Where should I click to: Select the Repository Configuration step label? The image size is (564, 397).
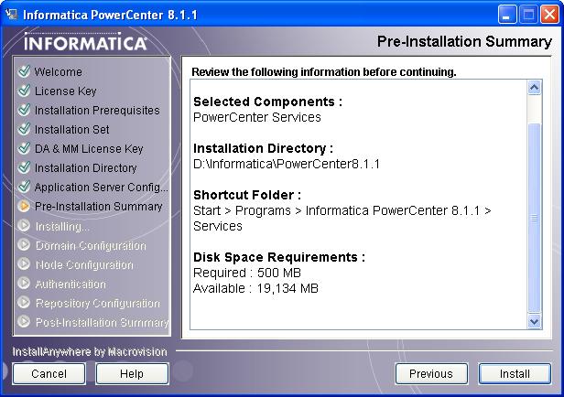[97, 303]
